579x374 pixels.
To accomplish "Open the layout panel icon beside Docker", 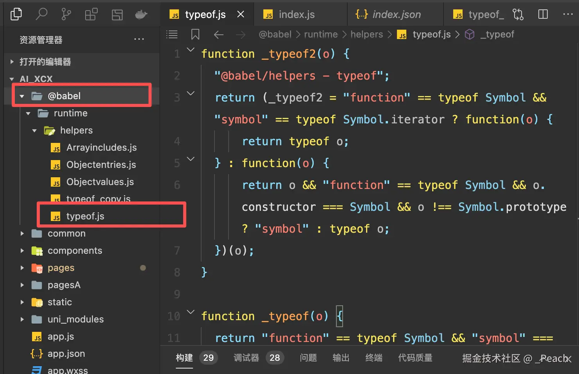I will (x=117, y=14).
